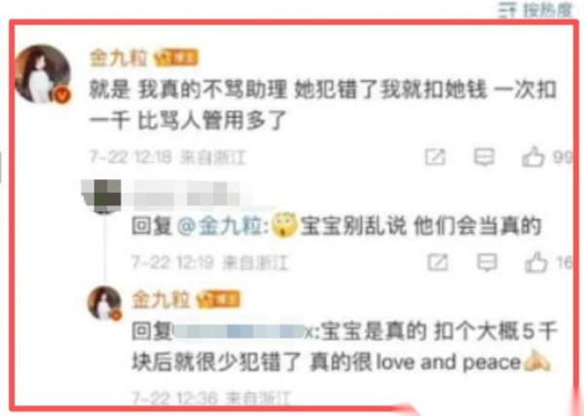Repost the reply posted at 12:19

click(x=438, y=262)
